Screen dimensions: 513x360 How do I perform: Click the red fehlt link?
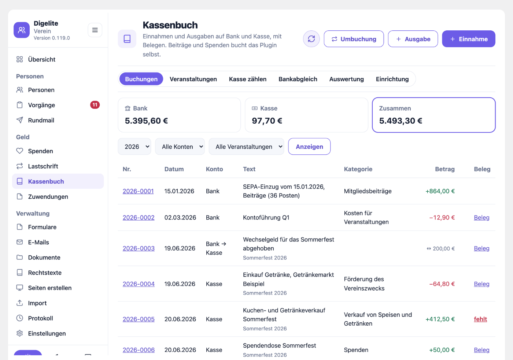480,319
